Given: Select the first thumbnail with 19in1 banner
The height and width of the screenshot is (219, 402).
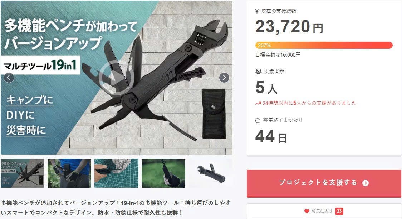Looking at the screenshot, I should coord(23,173).
